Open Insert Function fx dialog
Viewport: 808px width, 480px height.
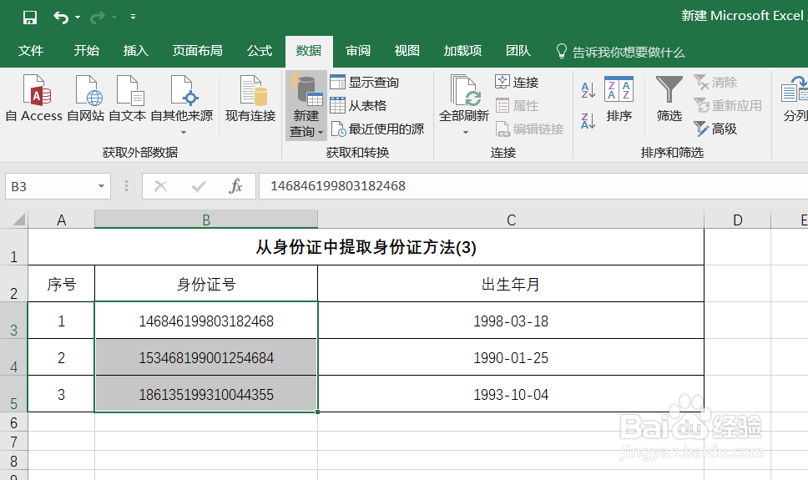(235, 186)
